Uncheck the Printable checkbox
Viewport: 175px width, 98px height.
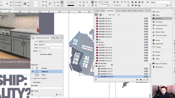[32, 91]
